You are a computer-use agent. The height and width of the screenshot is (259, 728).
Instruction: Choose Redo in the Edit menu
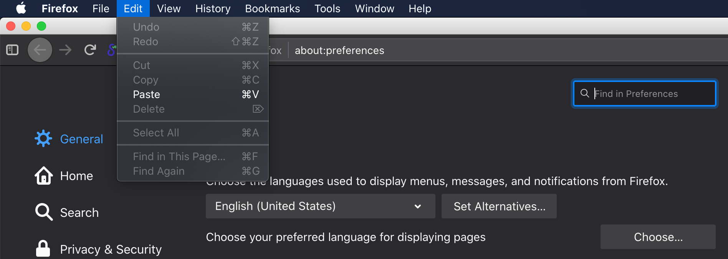193,41
